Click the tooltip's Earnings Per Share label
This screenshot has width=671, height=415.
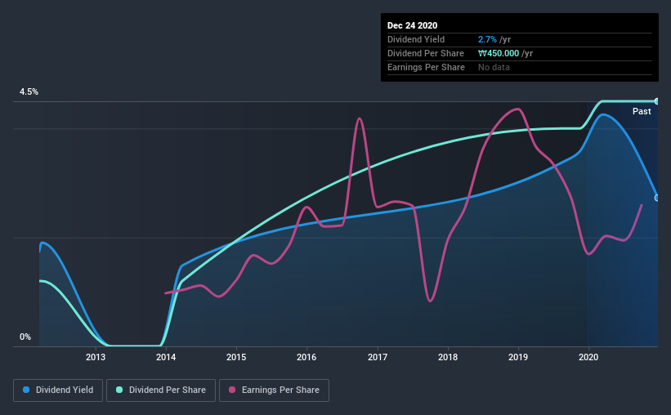[426, 67]
